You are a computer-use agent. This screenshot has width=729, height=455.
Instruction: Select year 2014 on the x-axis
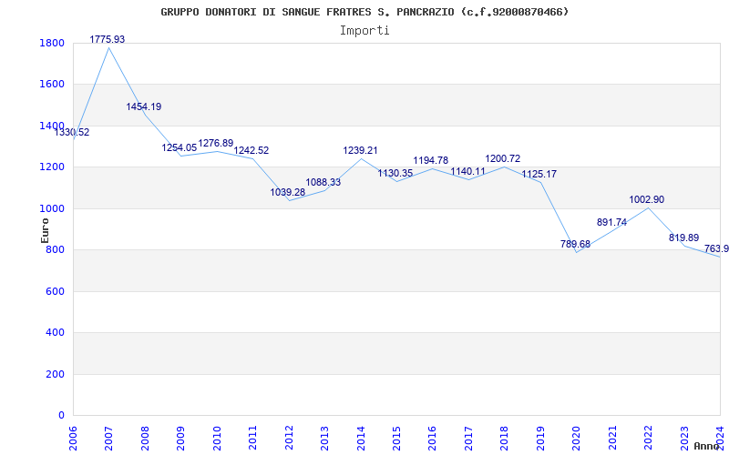tap(361, 435)
